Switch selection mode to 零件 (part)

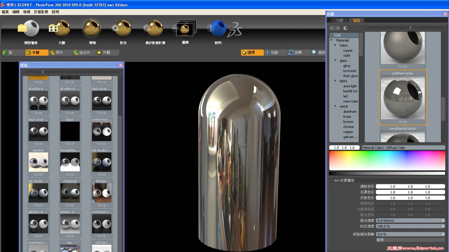pyautogui.click(x=60, y=53)
